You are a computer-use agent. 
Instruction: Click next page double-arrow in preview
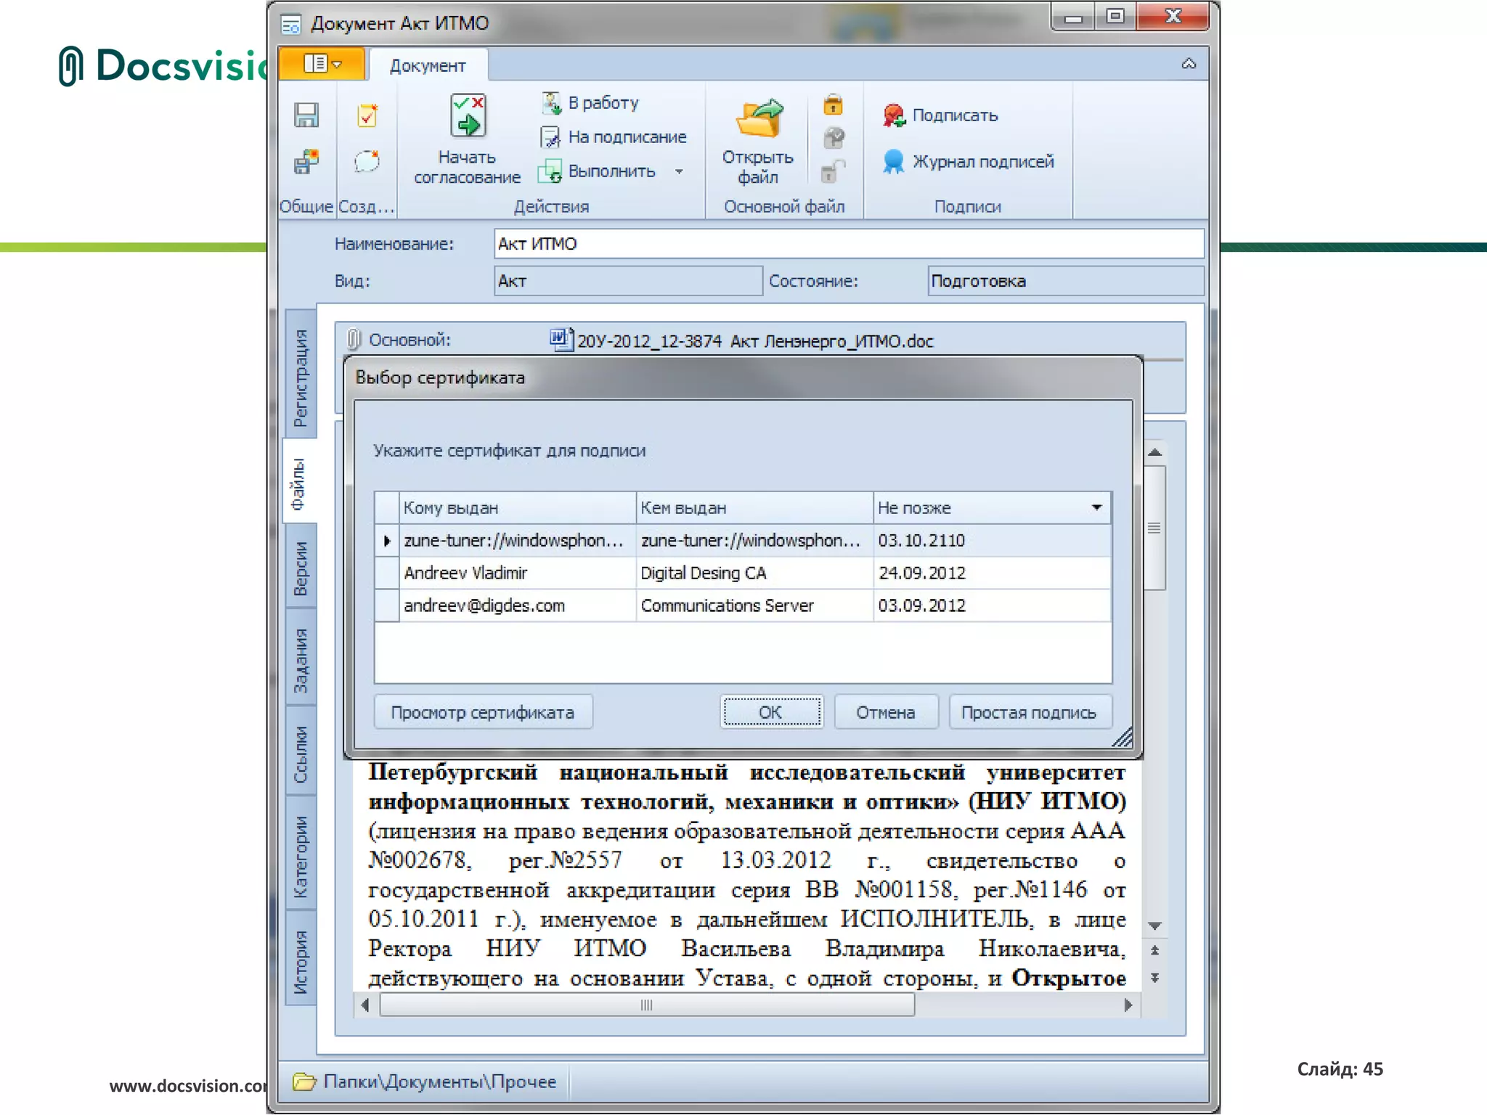tap(1155, 978)
